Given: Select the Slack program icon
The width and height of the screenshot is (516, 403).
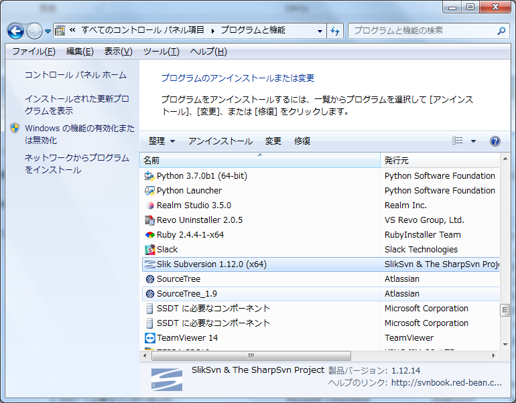Looking at the screenshot, I should pyautogui.click(x=150, y=250).
